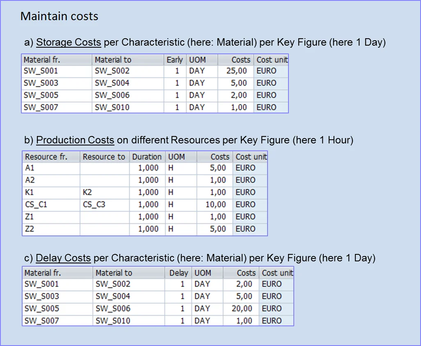Select SW_S010 cell in Storage Costs table
421x346 pixels.
tap(128, 107)
